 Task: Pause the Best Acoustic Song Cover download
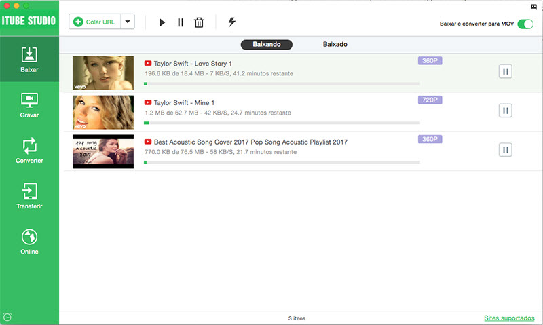(505, 150)
